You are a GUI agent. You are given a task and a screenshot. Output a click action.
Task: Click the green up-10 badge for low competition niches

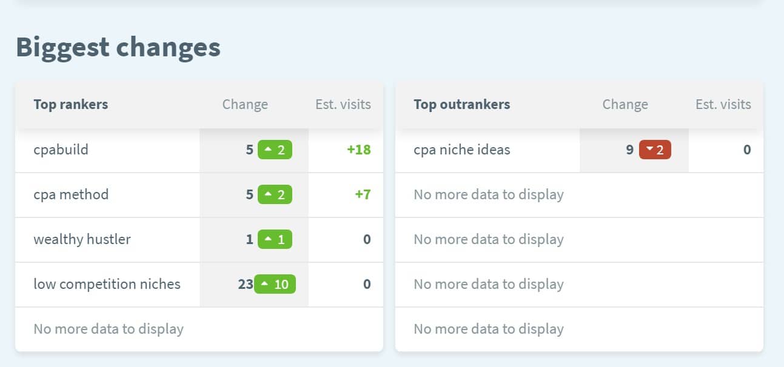pos(275,284)
